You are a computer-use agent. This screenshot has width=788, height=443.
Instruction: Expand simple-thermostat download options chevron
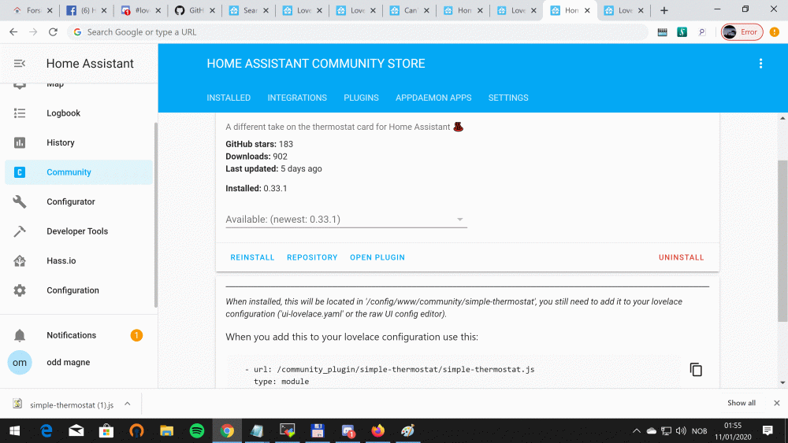[x=127, y=404]
